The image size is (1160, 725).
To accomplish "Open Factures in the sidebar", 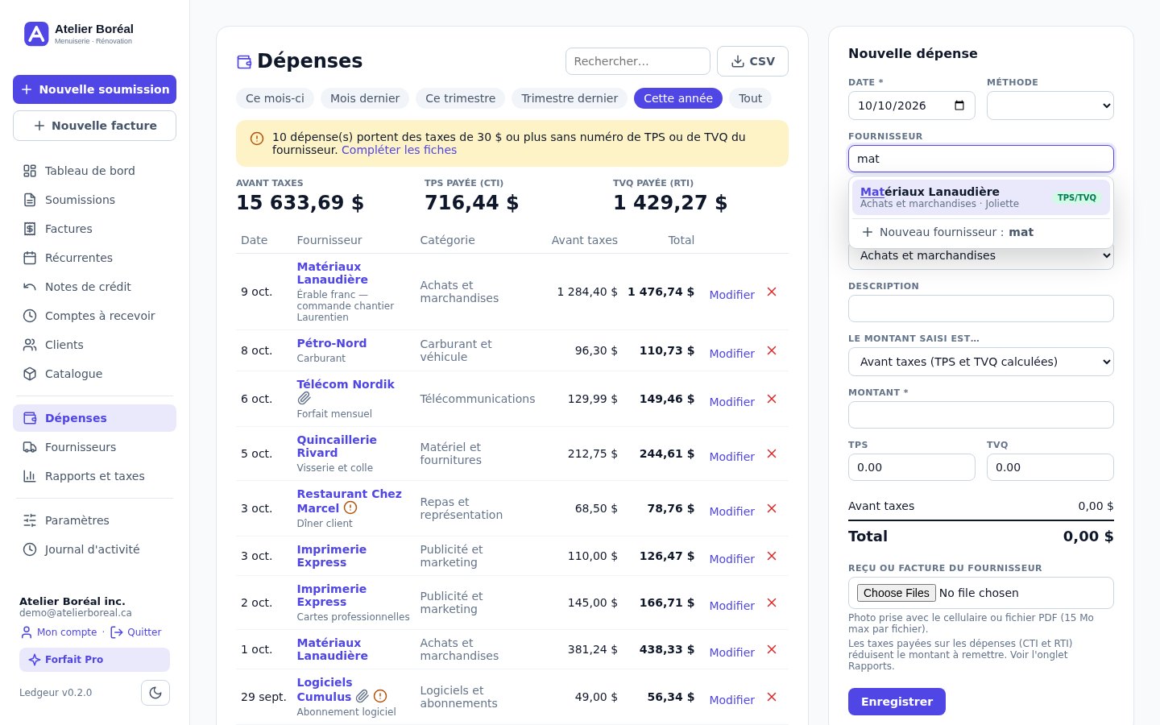I will [94, 229].
